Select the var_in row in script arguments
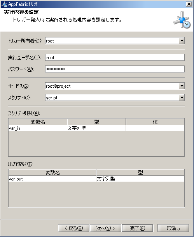The width and height of the screenshot is (194, 237). pos(96,128)
